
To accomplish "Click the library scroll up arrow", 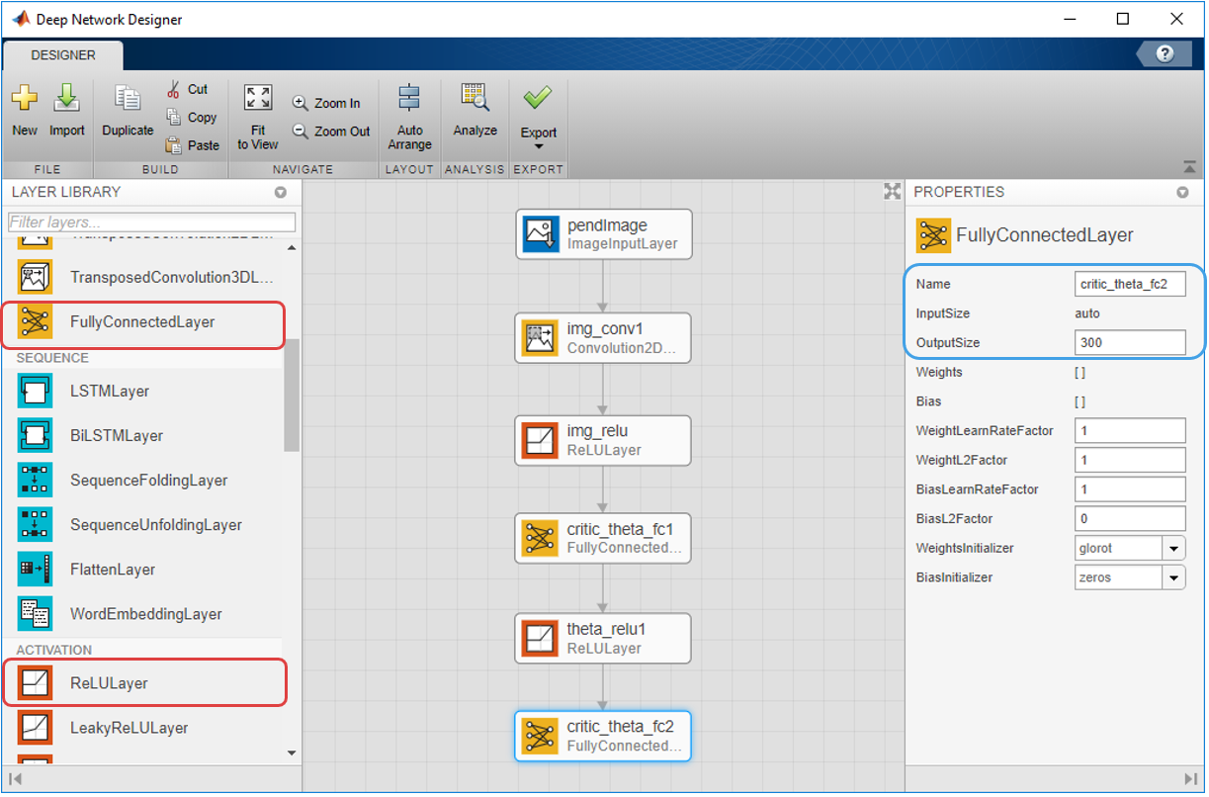I will click(292, 247).
